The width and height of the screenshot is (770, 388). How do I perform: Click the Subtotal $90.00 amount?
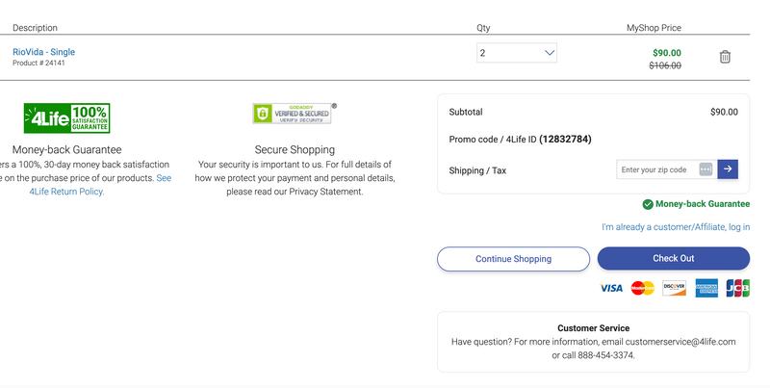pos(724,112)
